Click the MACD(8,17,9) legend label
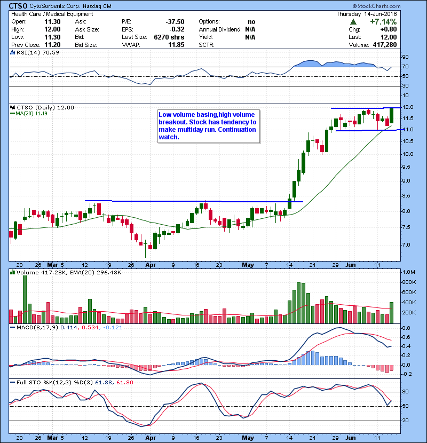The width and height of the screenshot is (427, 443). [x=35, y=328]
